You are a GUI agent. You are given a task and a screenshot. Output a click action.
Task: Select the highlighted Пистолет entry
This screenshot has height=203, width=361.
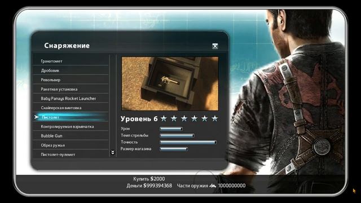(x=71, y=117)
